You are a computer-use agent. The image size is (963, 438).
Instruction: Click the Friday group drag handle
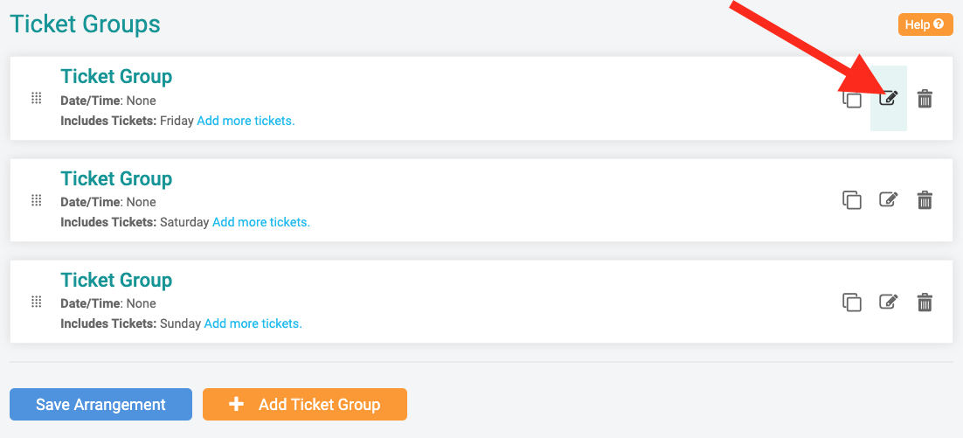point(36,98)
